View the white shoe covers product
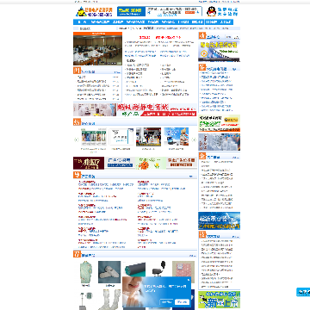Viewport: 310px width, 310px height. coord(109,272)
